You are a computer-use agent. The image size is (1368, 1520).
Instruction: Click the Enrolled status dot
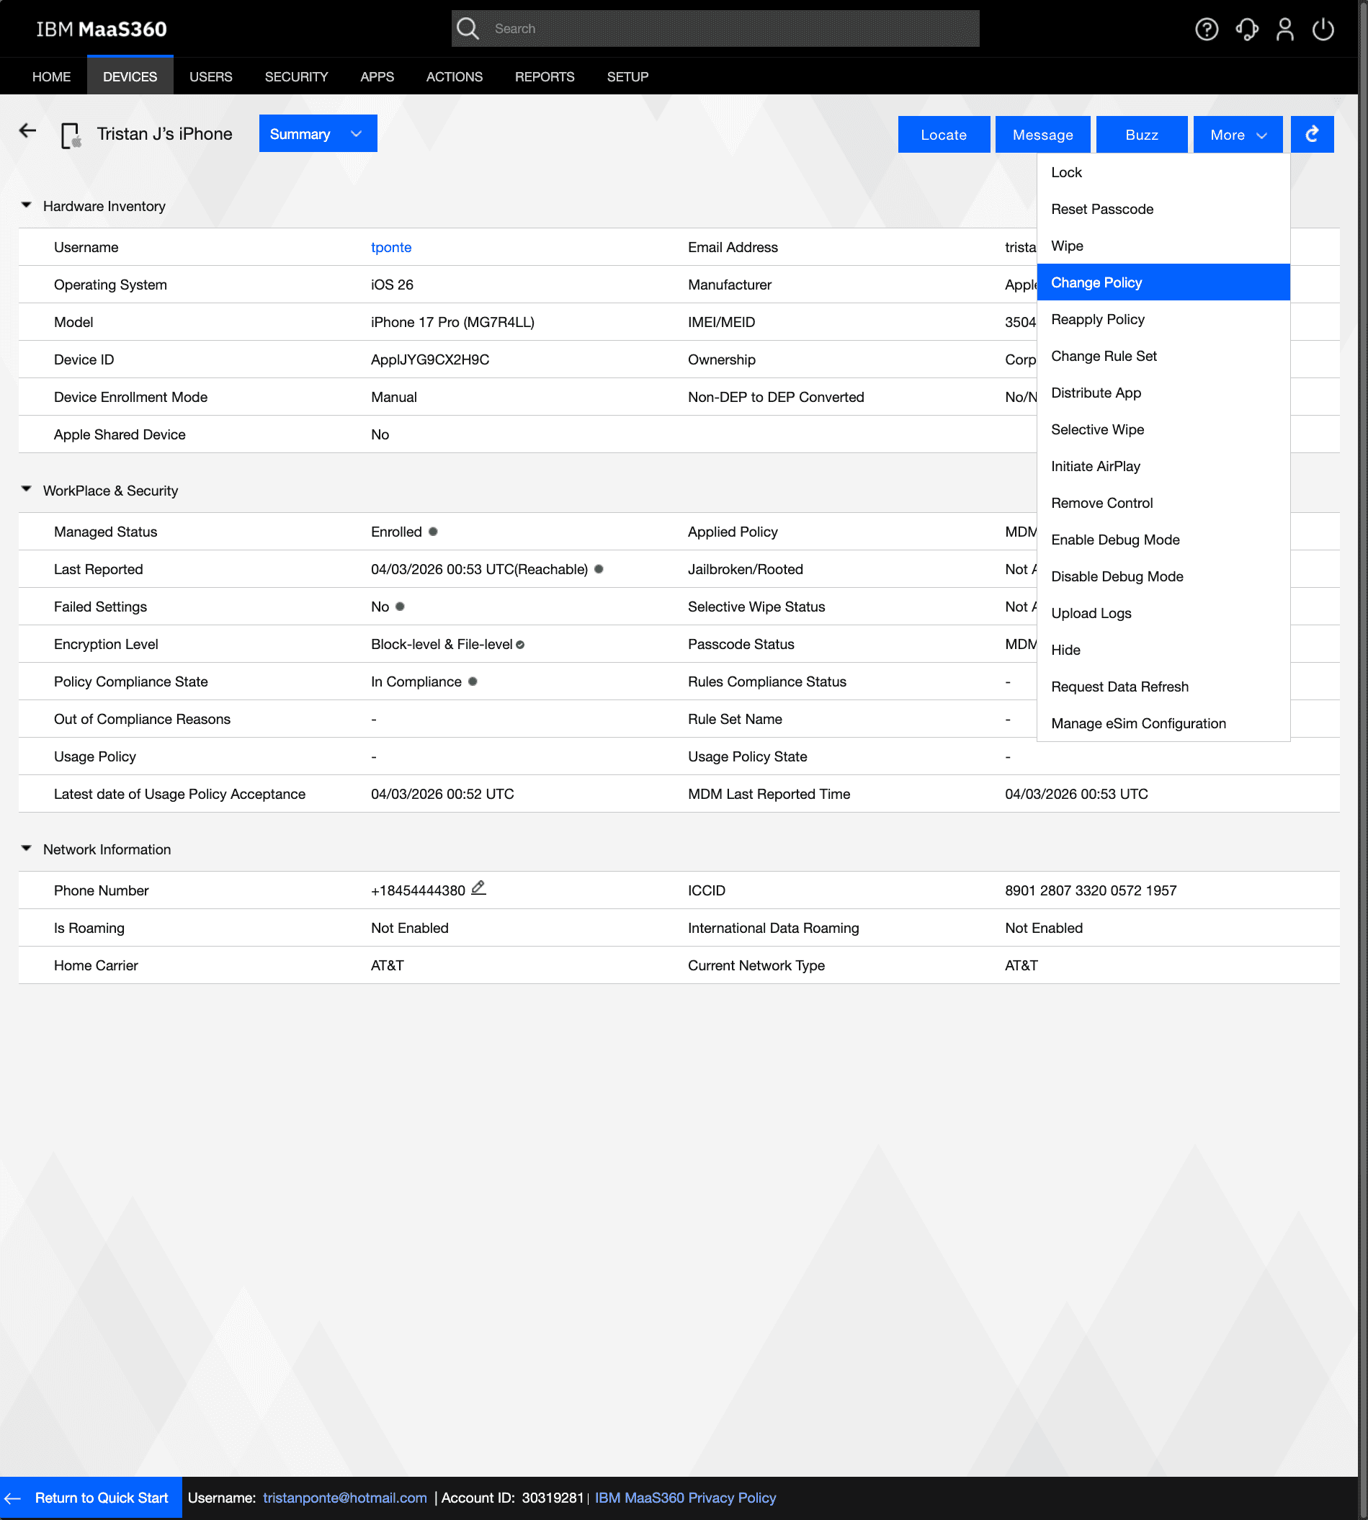(x=433, y=532)
